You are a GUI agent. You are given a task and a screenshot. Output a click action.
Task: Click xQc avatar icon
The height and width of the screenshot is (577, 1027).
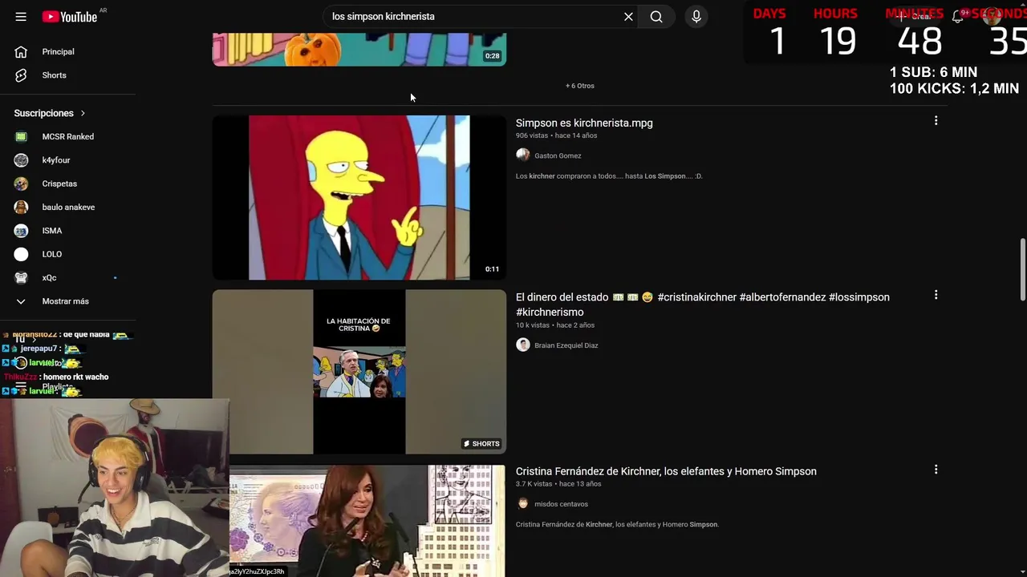pos(22,278)
